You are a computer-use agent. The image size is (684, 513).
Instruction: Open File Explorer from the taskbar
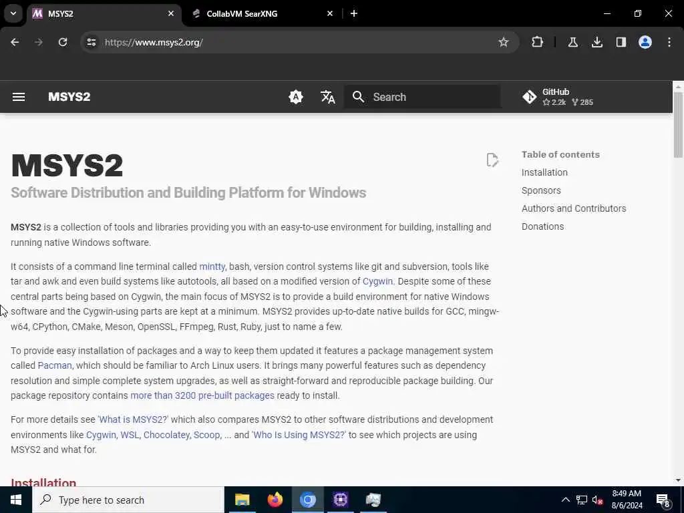point(242,500)
